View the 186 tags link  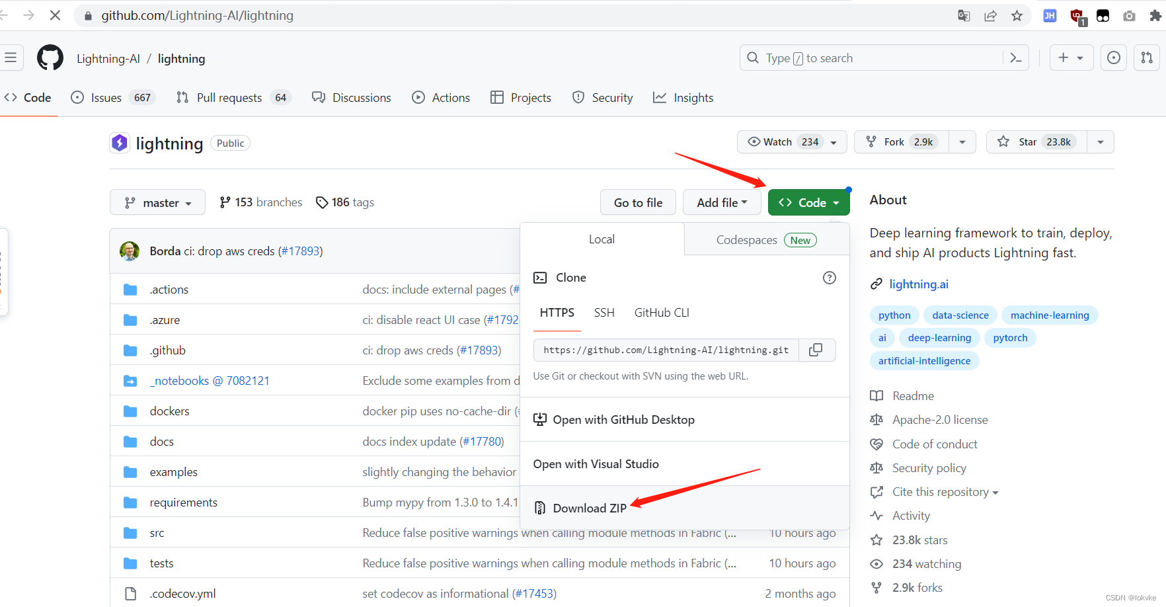345,202
